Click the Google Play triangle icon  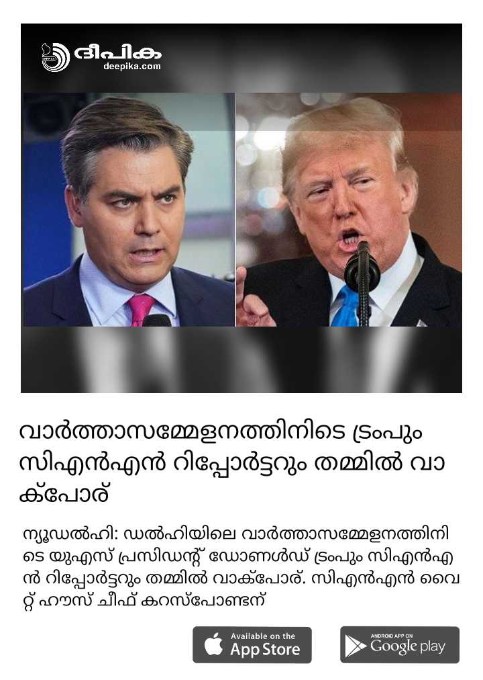(x=356, y=646)
